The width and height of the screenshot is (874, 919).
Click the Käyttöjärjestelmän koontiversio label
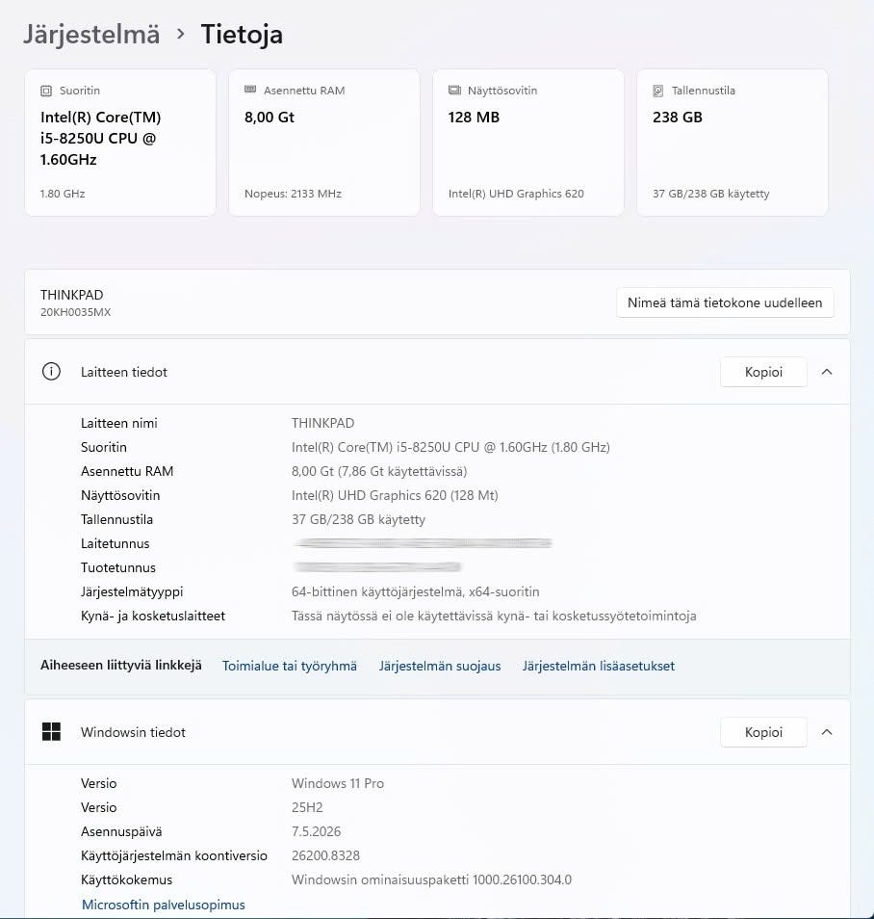point(174,855)
